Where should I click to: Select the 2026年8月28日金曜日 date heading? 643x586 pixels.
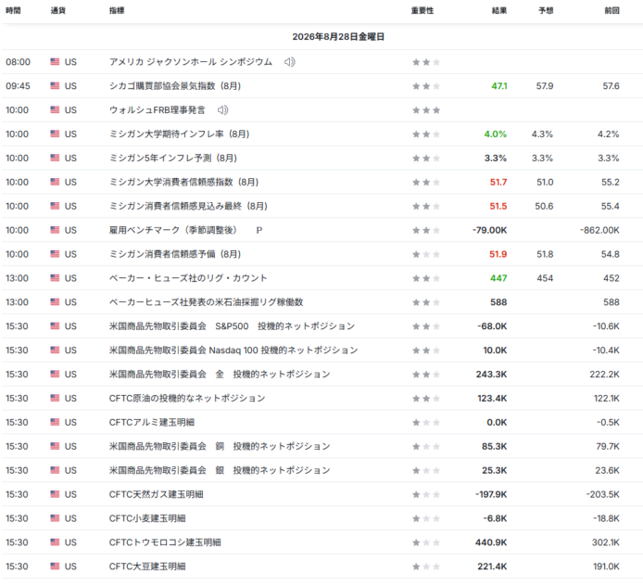[338, 36]
